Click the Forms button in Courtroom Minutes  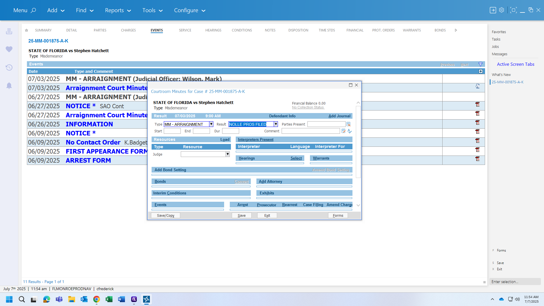coord(338,216)
